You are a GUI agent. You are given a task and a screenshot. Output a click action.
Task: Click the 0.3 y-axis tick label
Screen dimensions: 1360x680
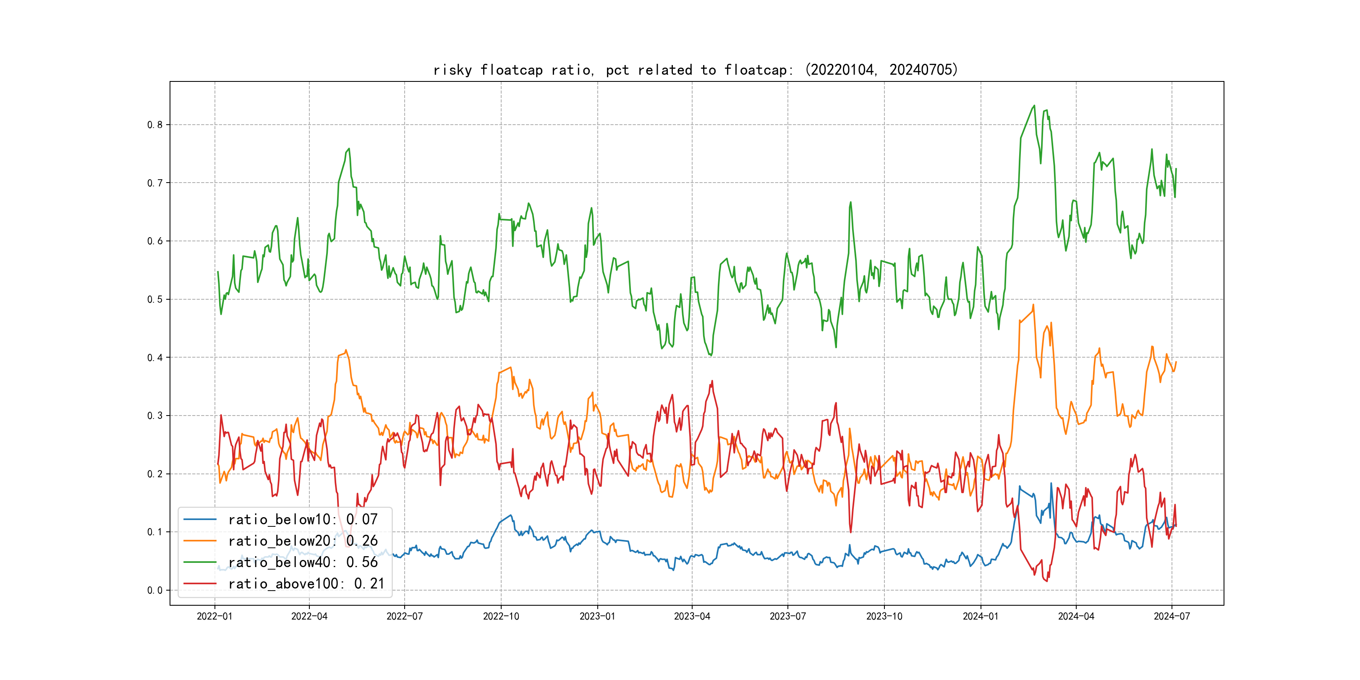point(155,416)
